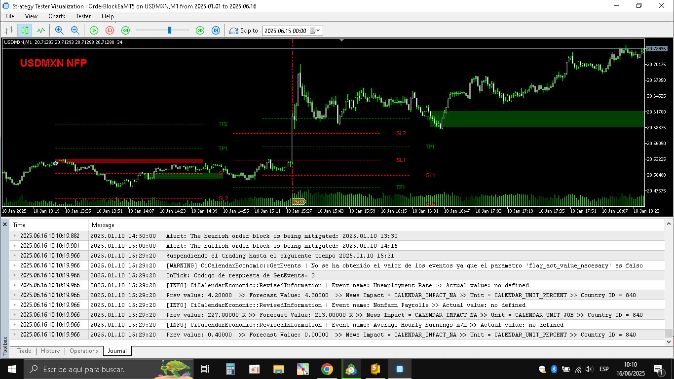Switch to the Operations tab

[84, 351]
